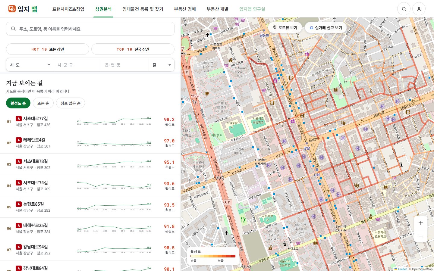Open the 입지맵 연구실 menu

[252, 9]
